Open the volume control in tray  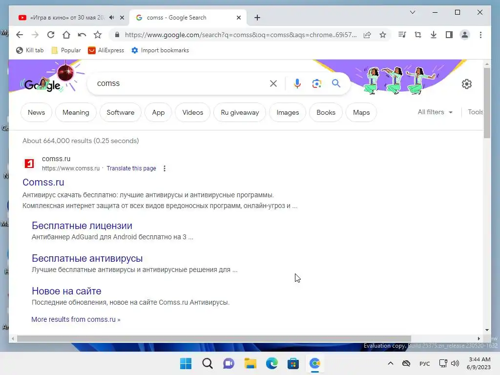point(455,363)
